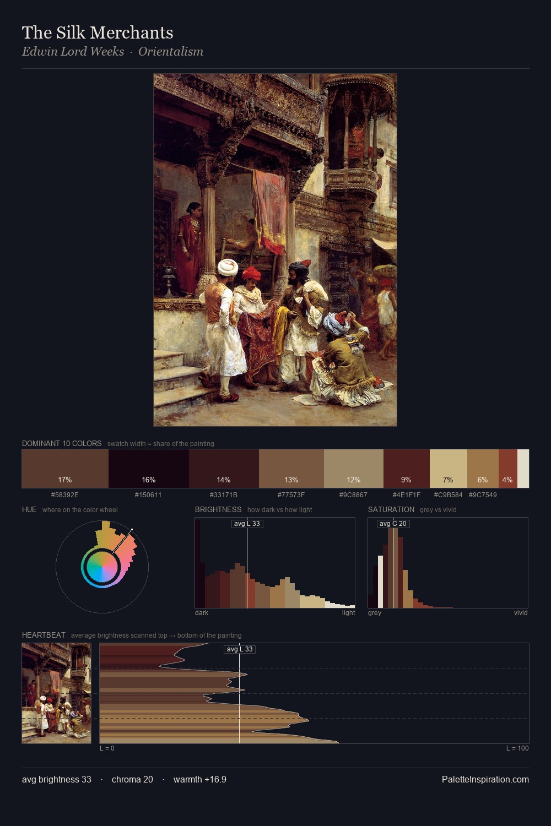Screen dimensions: 551x826
Task: Open the main painting image
Action: 275,250
